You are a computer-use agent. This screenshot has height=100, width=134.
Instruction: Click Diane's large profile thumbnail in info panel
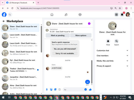112,26
